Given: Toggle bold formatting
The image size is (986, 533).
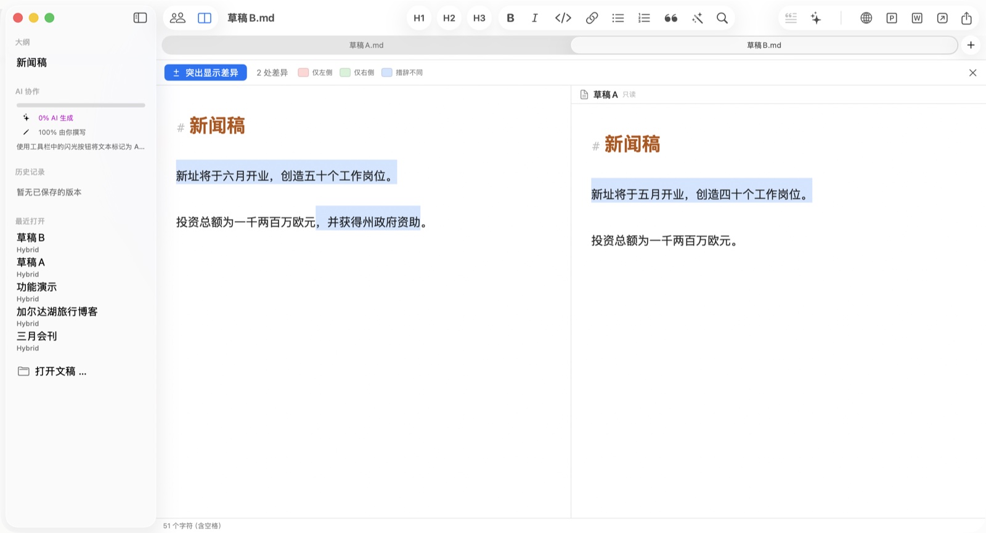Looking at the screenshot, I should click(510, 18).
